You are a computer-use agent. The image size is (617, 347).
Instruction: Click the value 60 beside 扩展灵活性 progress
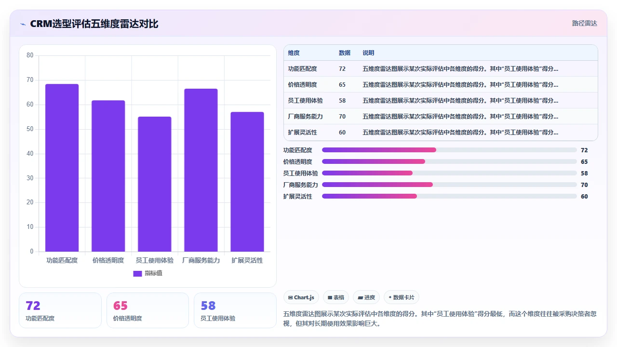click(584, 196)
